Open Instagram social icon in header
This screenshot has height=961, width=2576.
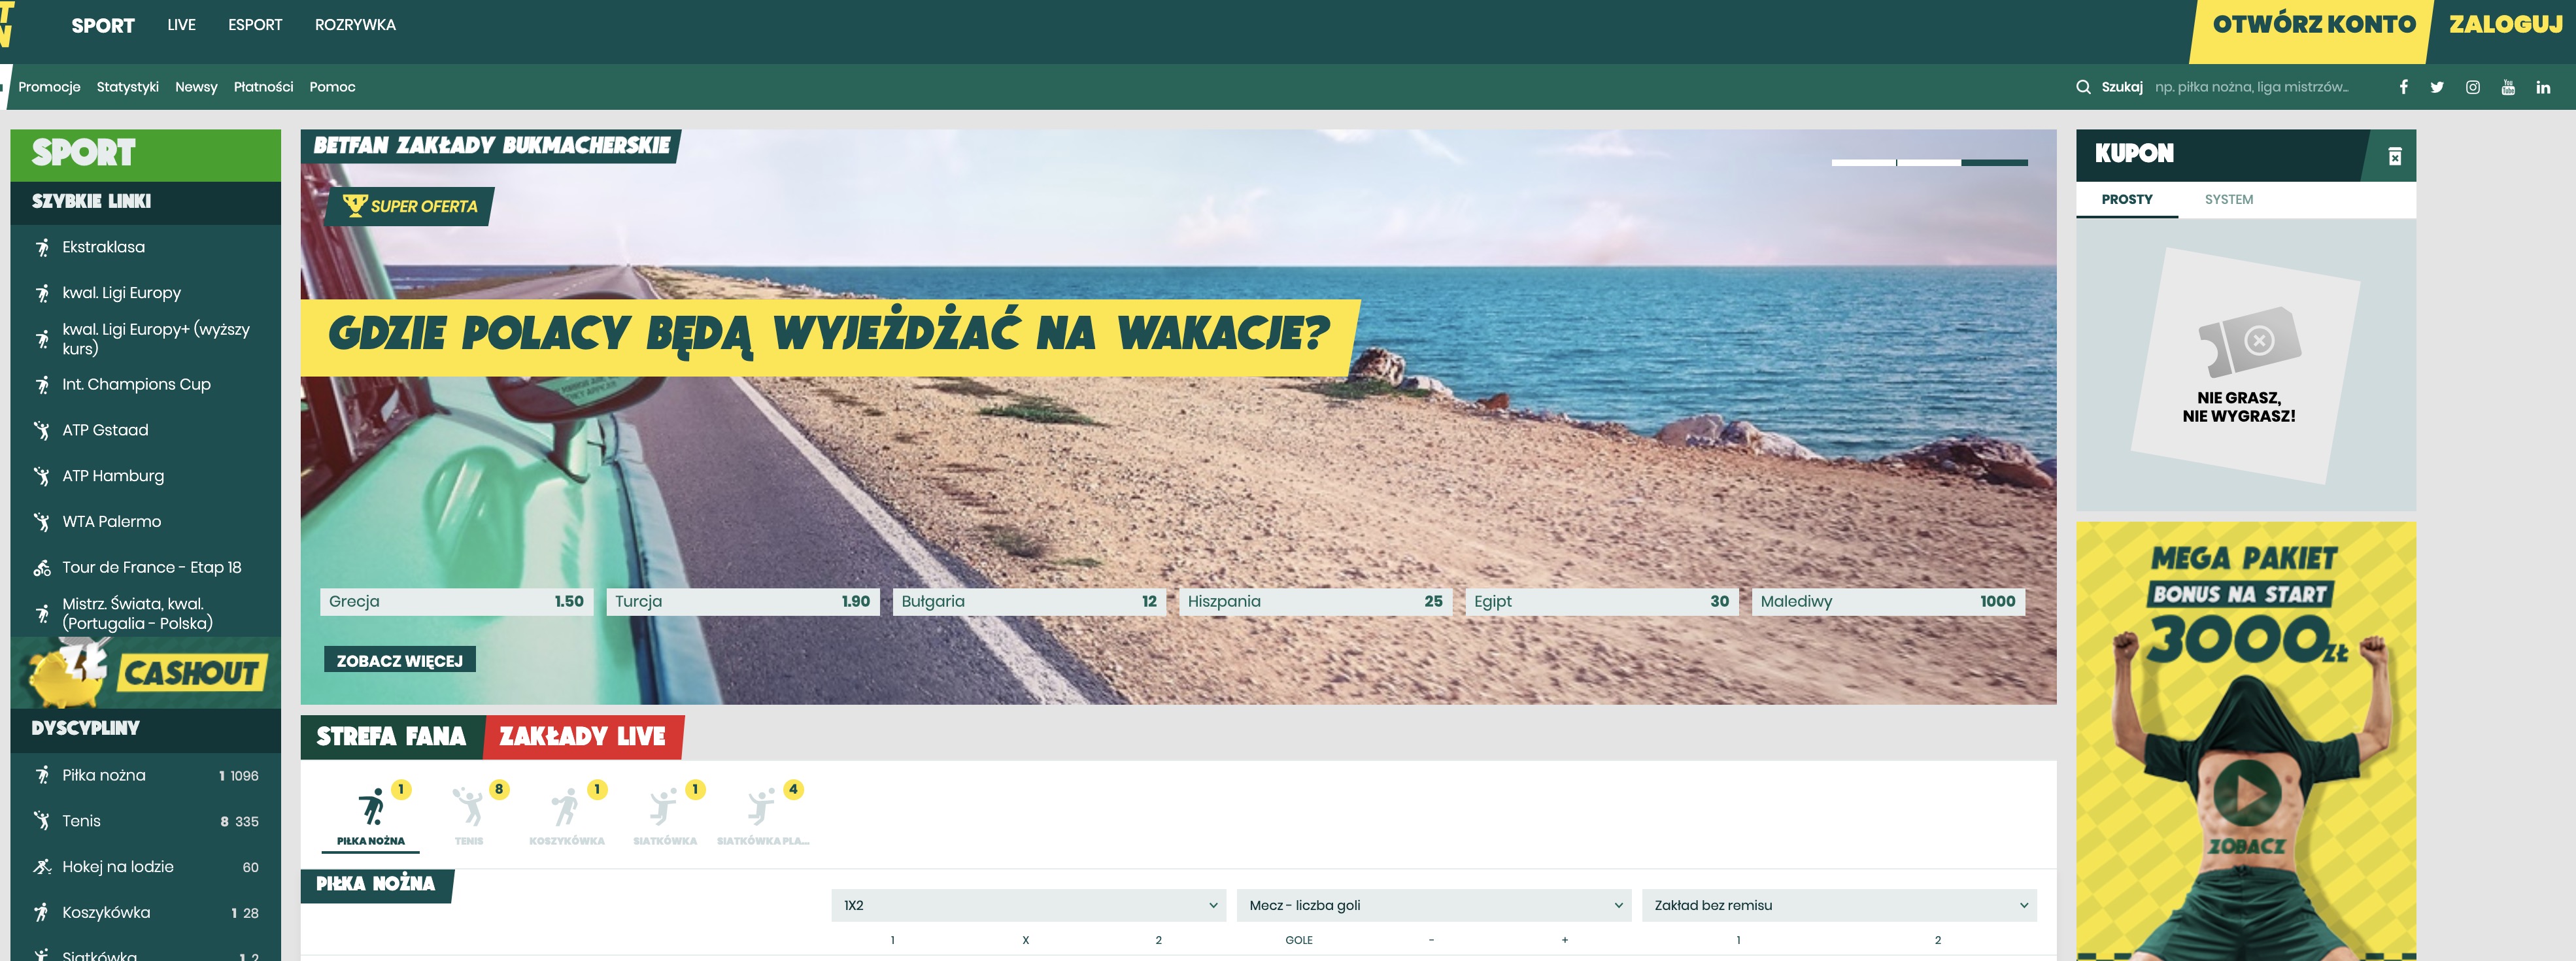(2472, 87)
